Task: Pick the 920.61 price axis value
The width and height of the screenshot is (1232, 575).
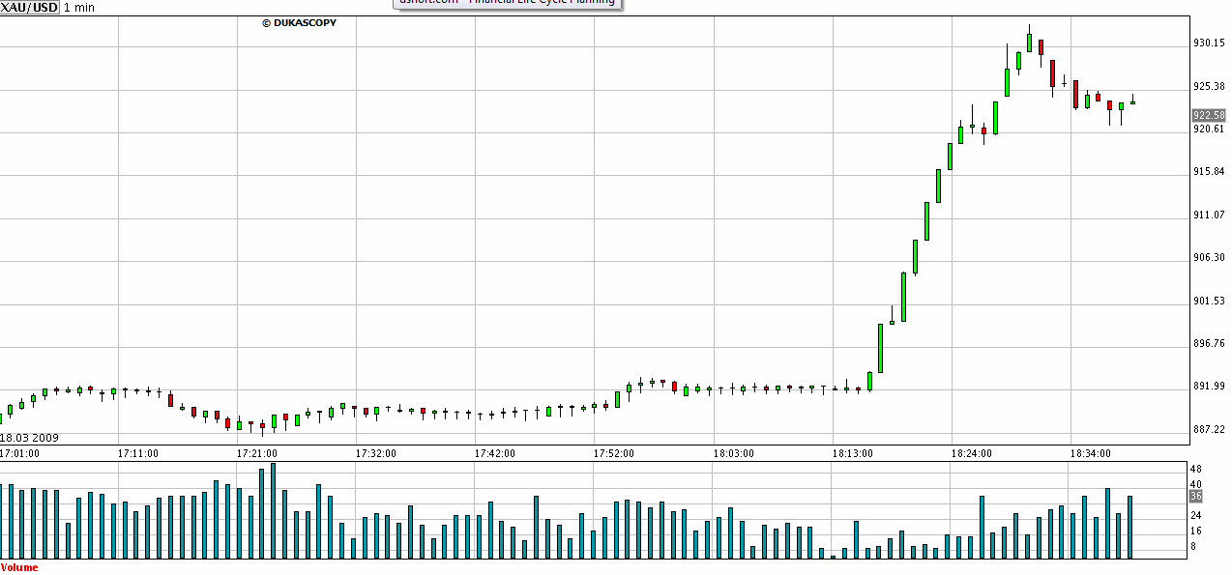Action: [1210, 129]
